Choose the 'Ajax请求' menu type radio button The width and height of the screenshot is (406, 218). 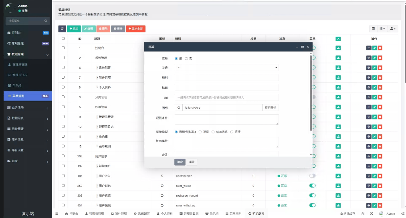click(x=213, y=132)
